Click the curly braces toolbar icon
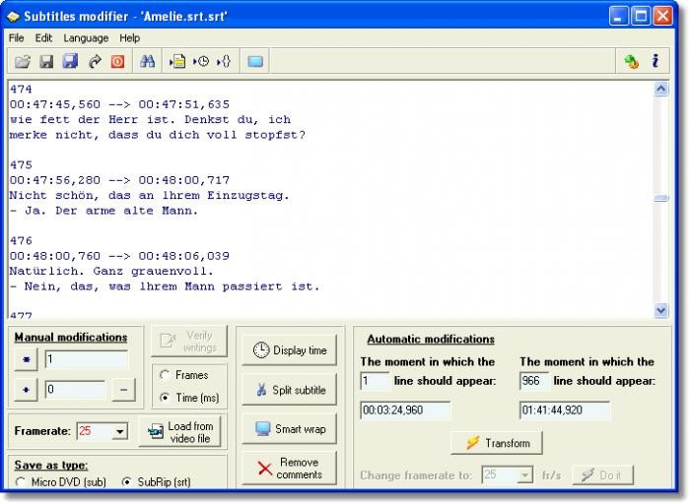The width and height of the screenshot is (690, 504). [224, 61]
